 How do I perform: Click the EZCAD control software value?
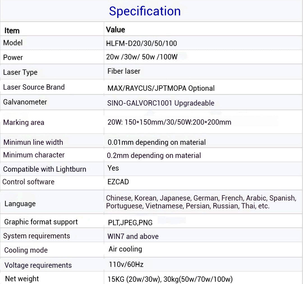pyautogui.click(x=118, y=182)
